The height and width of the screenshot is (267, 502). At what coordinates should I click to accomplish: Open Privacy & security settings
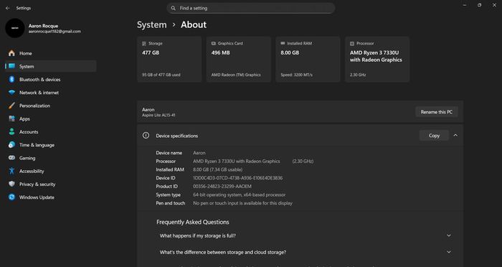pyautogui.click(x=50, y=184)
